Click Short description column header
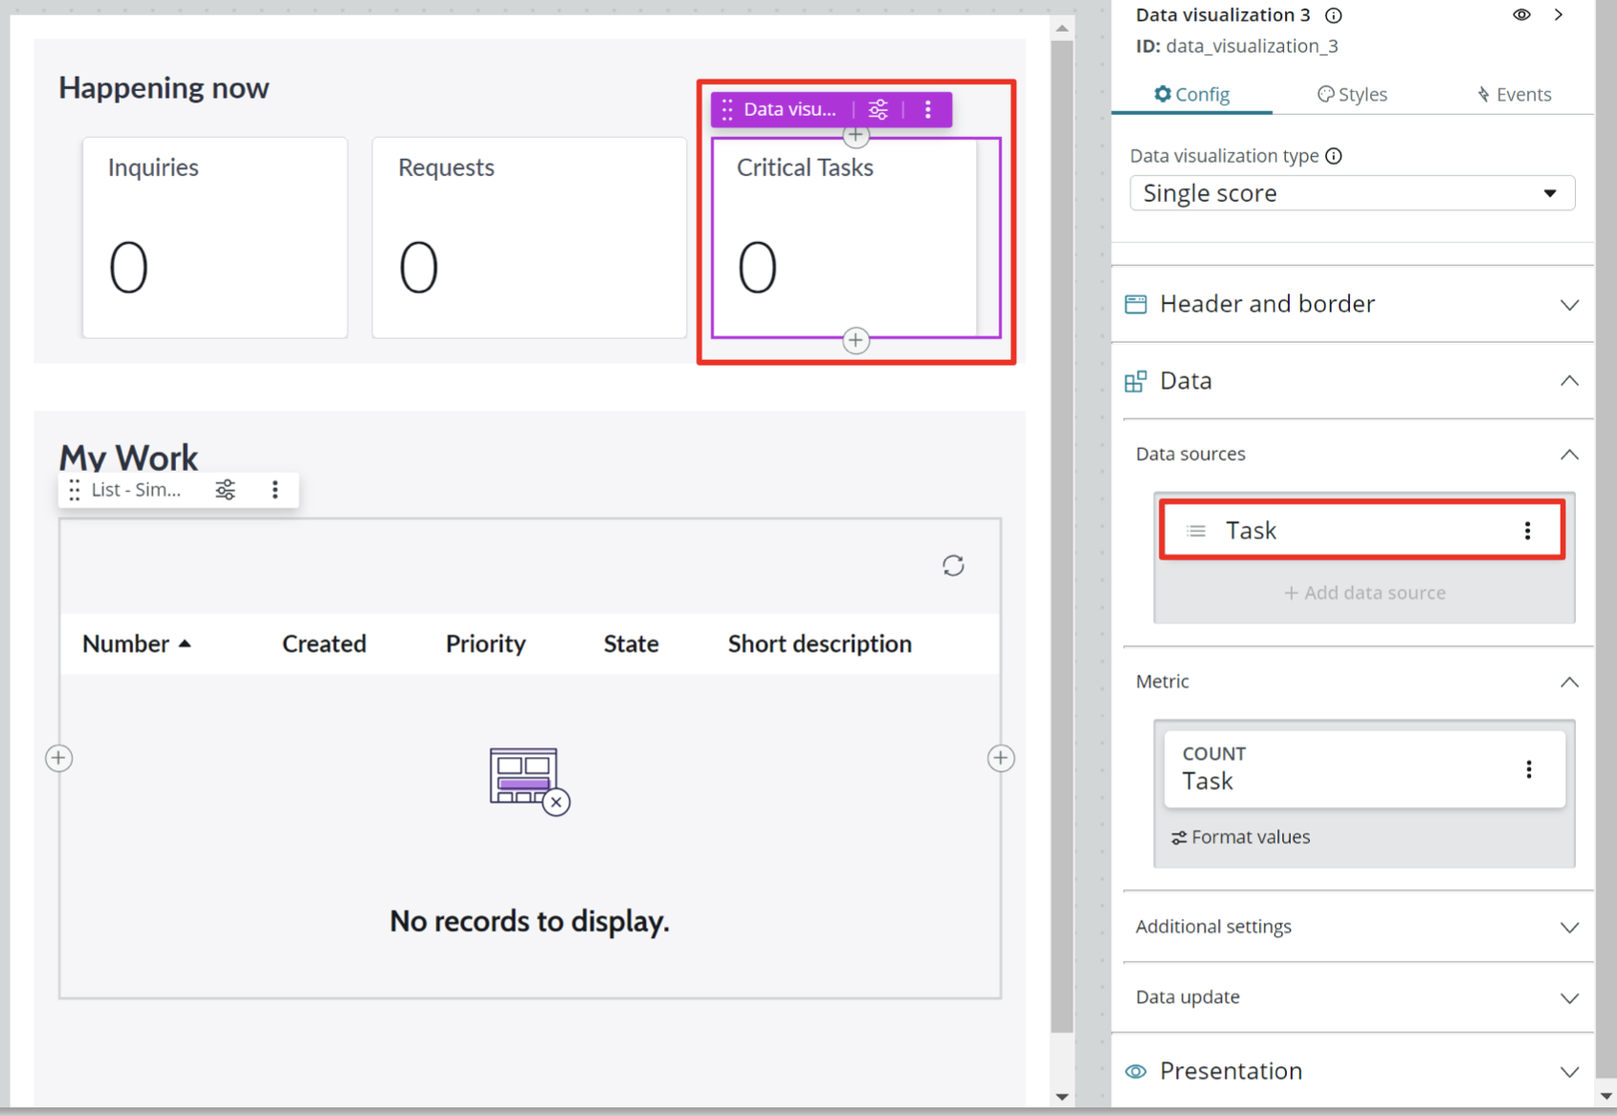 tap(820, 644)
